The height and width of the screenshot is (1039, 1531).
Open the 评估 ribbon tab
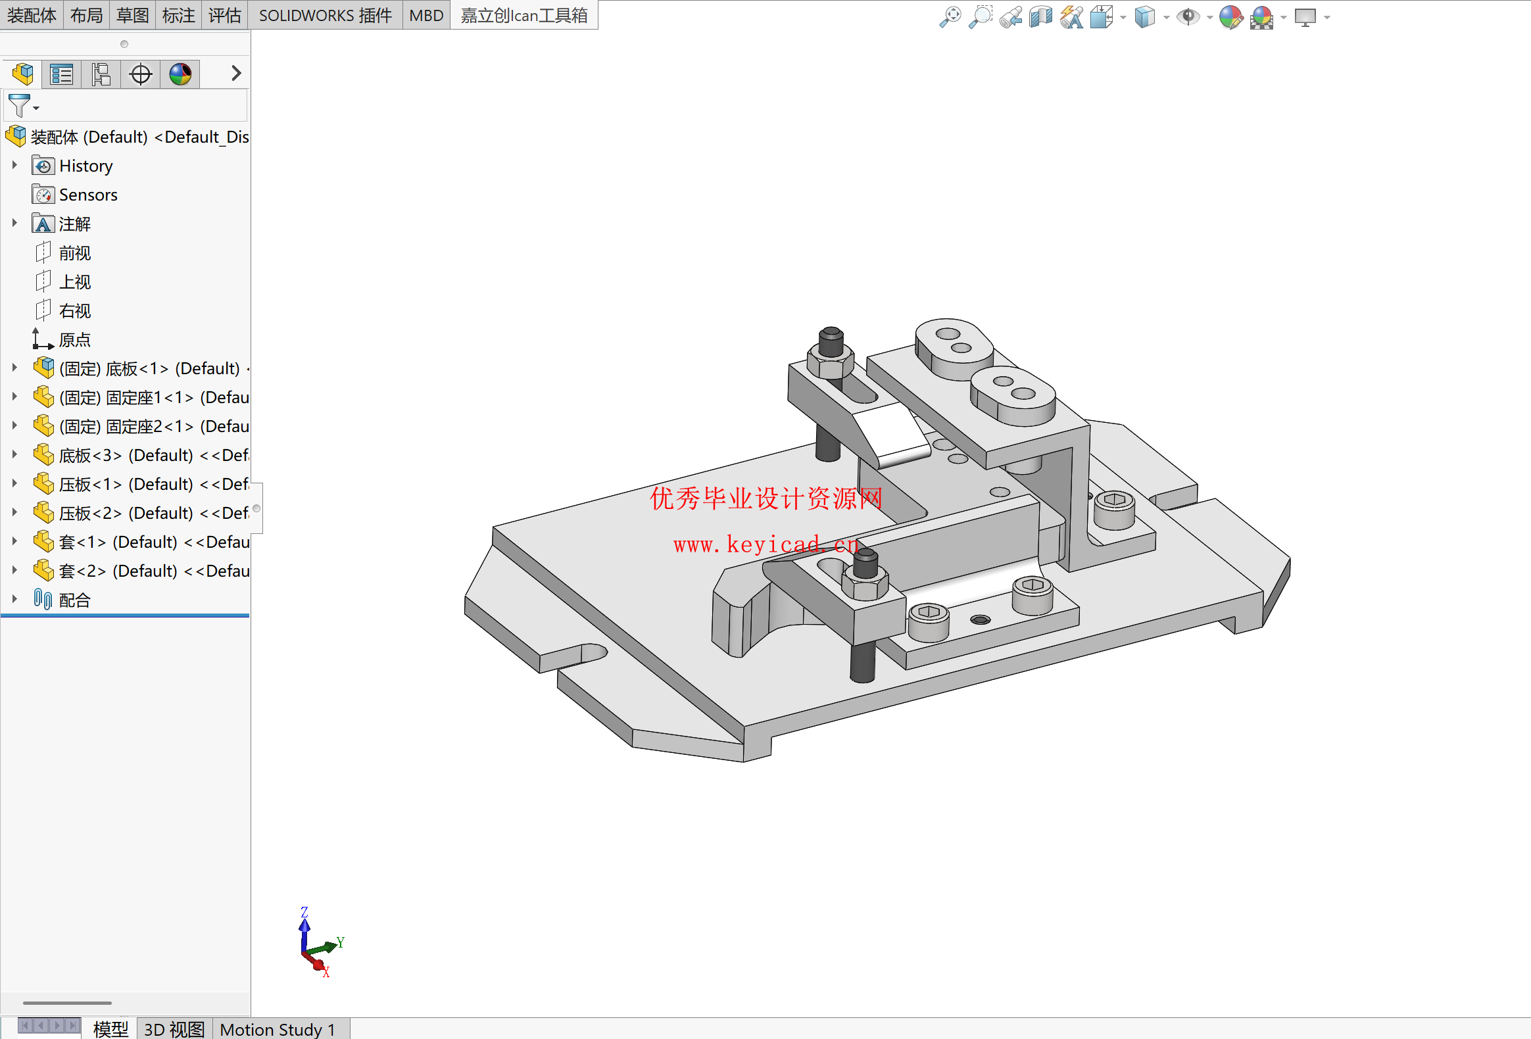225,15
